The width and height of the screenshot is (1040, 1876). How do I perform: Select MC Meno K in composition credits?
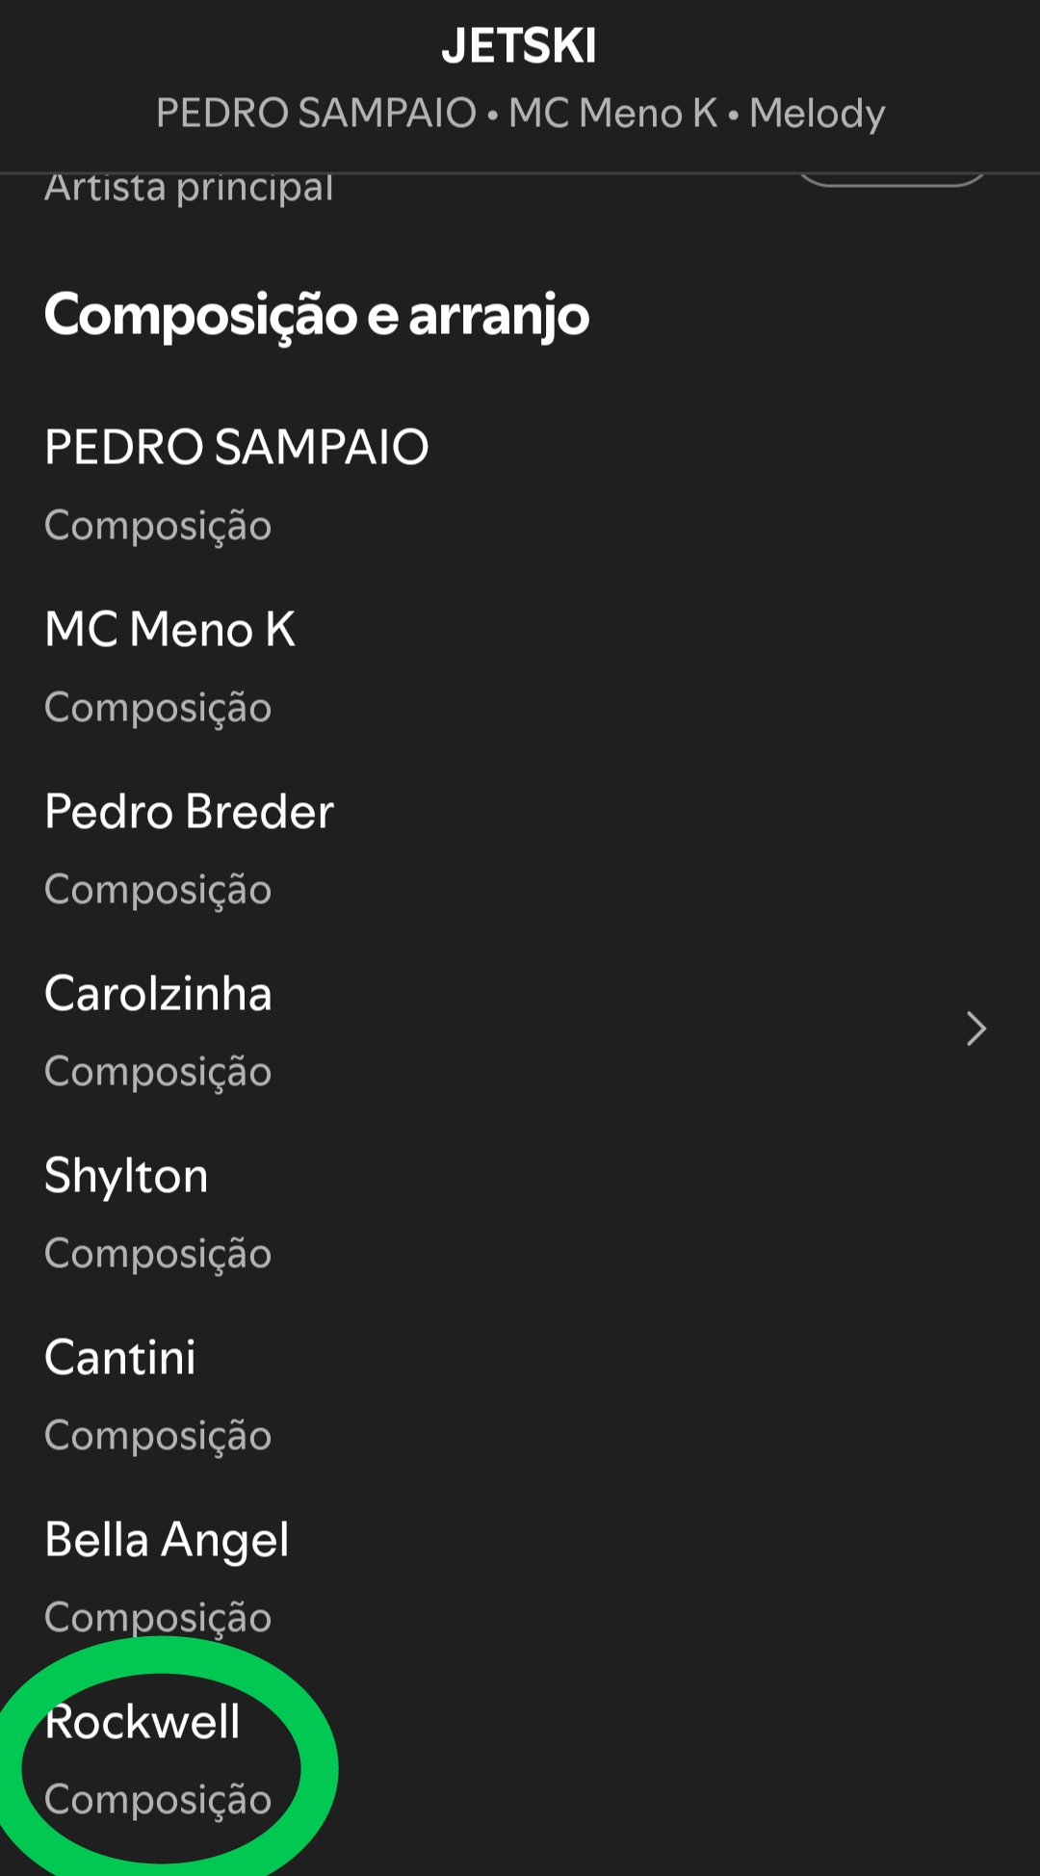(170, 629)
